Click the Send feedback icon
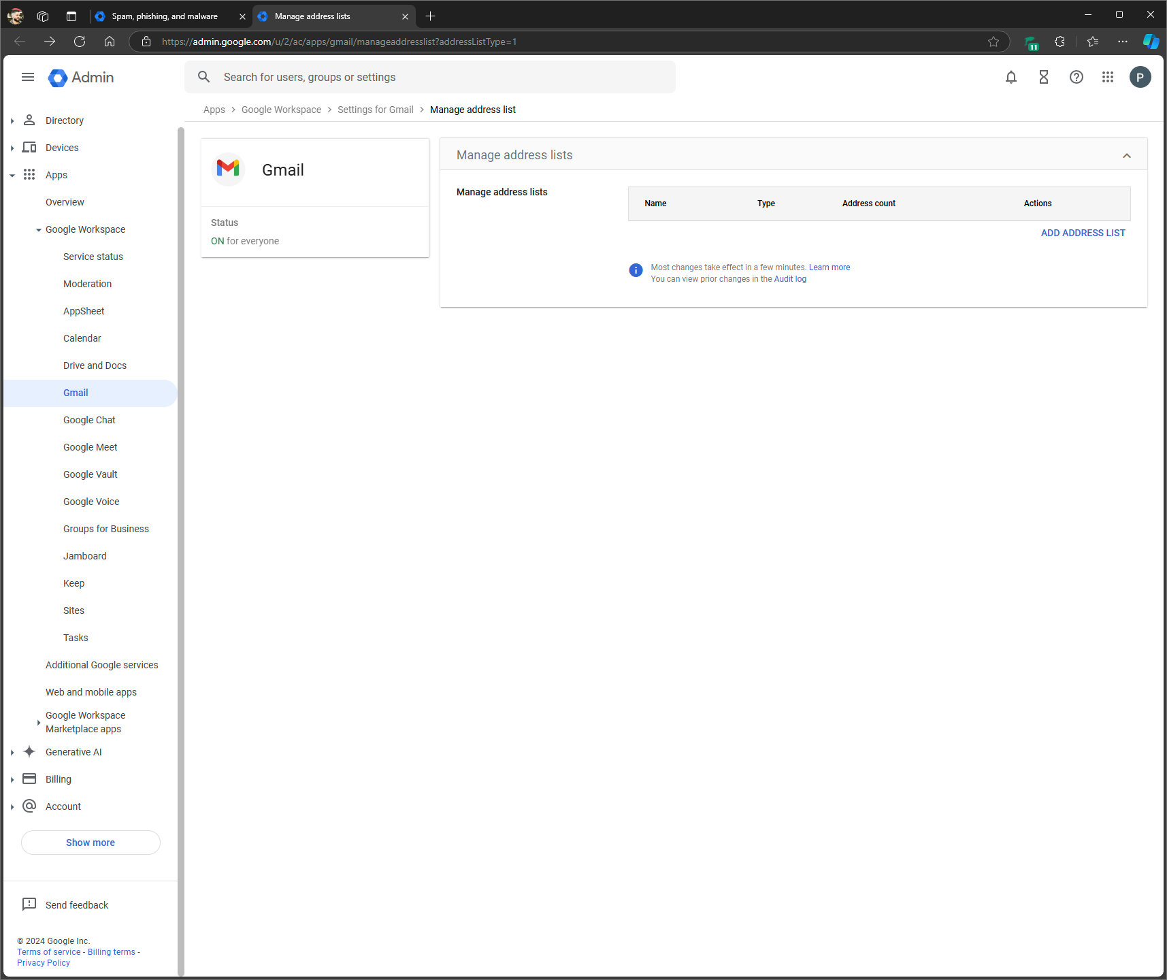Viewport: 1167px width, 980px height. pyautogui.click(x=29, y=904)
